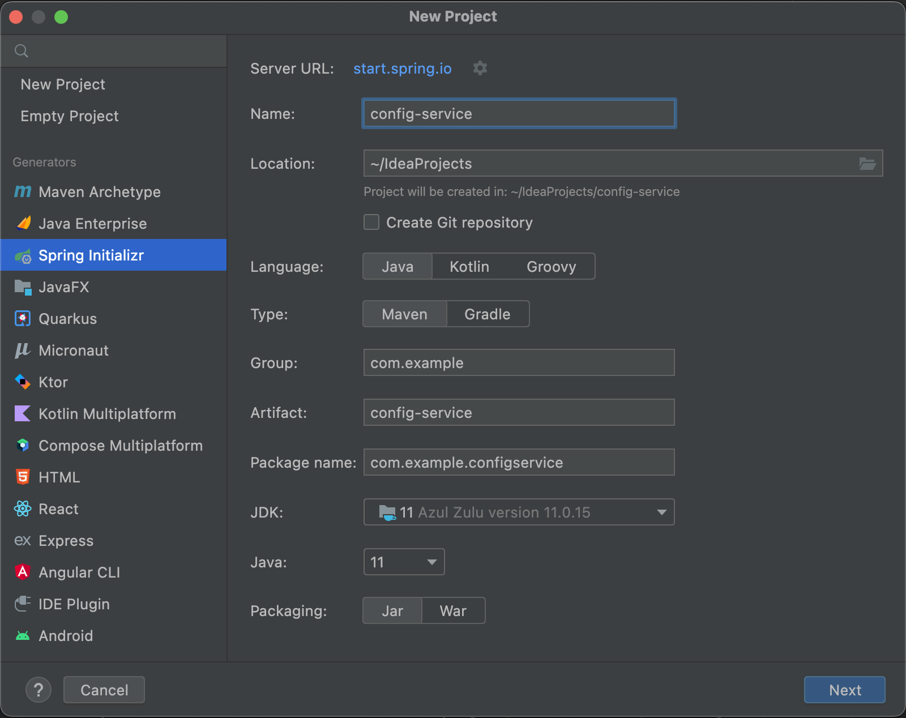Choose Quarkus generator label
906x718 pixels.
(x=68, y=319)
